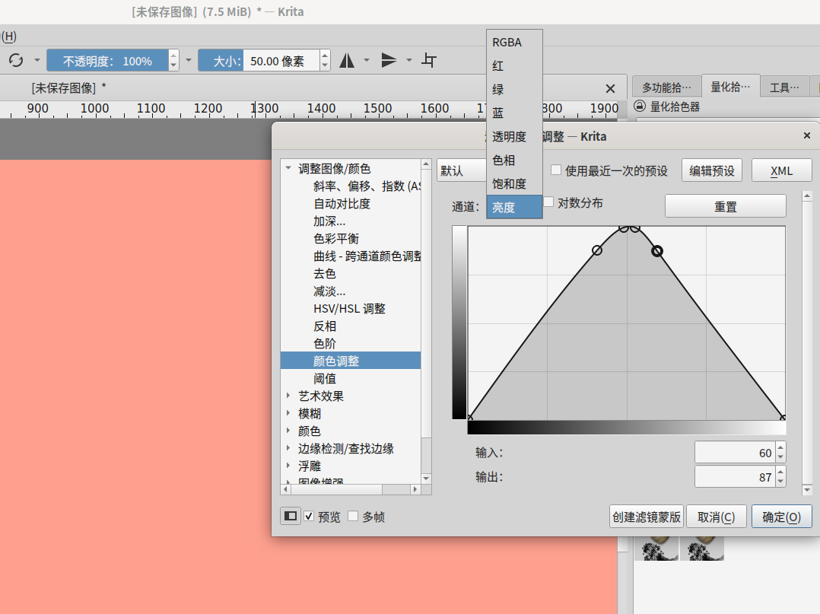Click the lock icon beside 量化拾色器

tap(639, 107)
